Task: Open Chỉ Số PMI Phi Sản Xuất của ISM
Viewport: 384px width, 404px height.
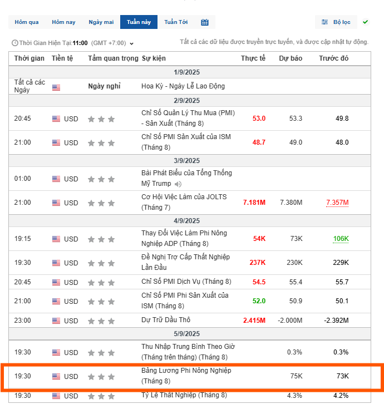Action: tap(185, 300)
